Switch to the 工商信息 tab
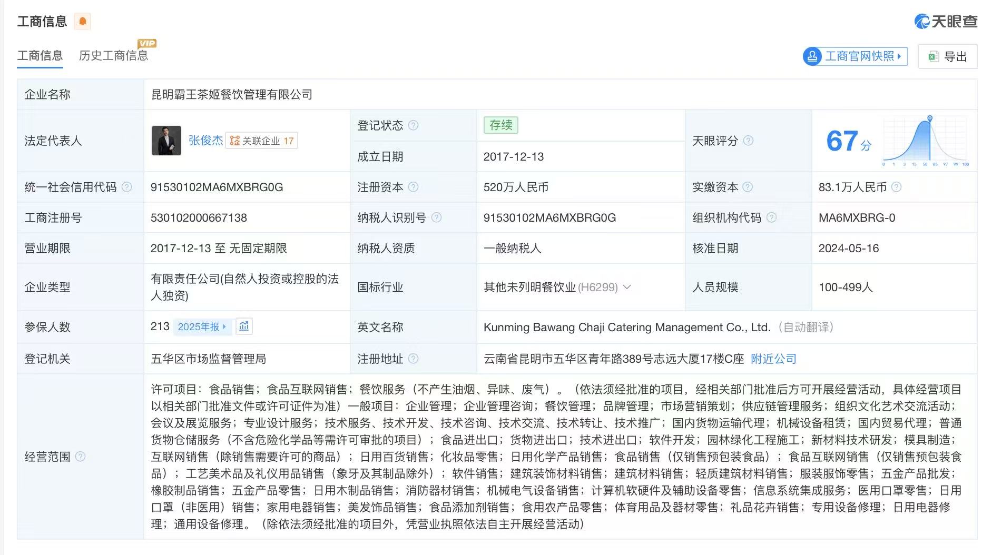The height and width of the screenshot is (555, 982). (40, 55)
